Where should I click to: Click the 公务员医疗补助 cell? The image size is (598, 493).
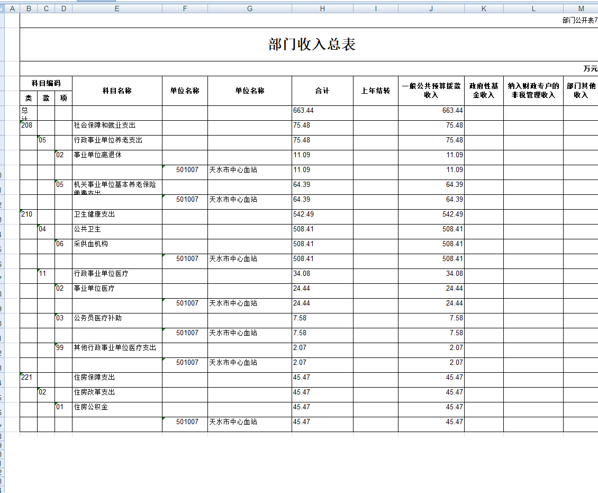pyautogui.click(x=117, y=318)
